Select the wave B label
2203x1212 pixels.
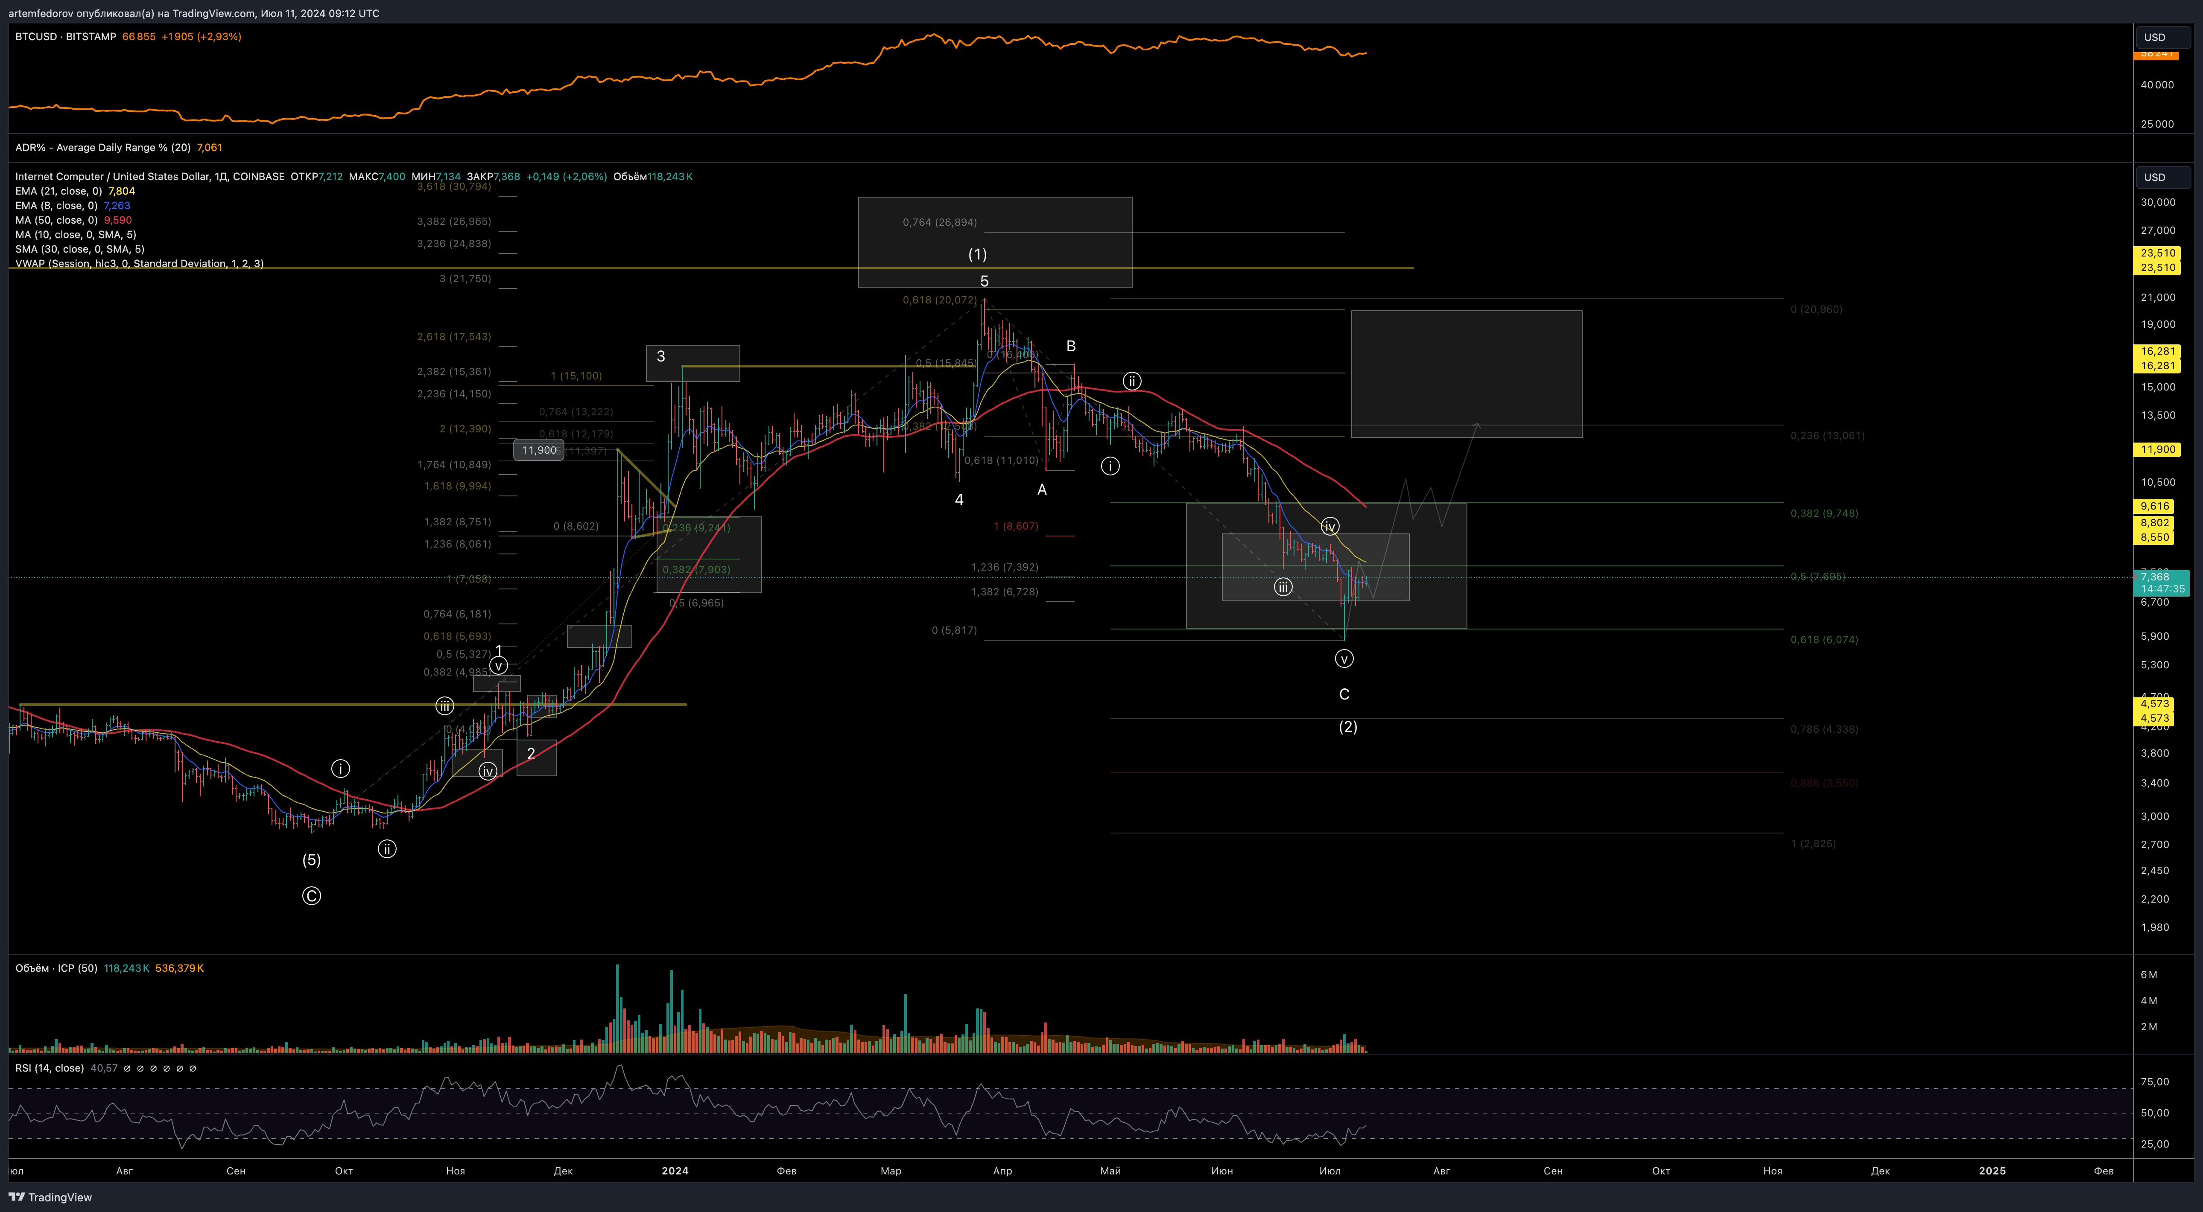click(x=1071, y=346)
